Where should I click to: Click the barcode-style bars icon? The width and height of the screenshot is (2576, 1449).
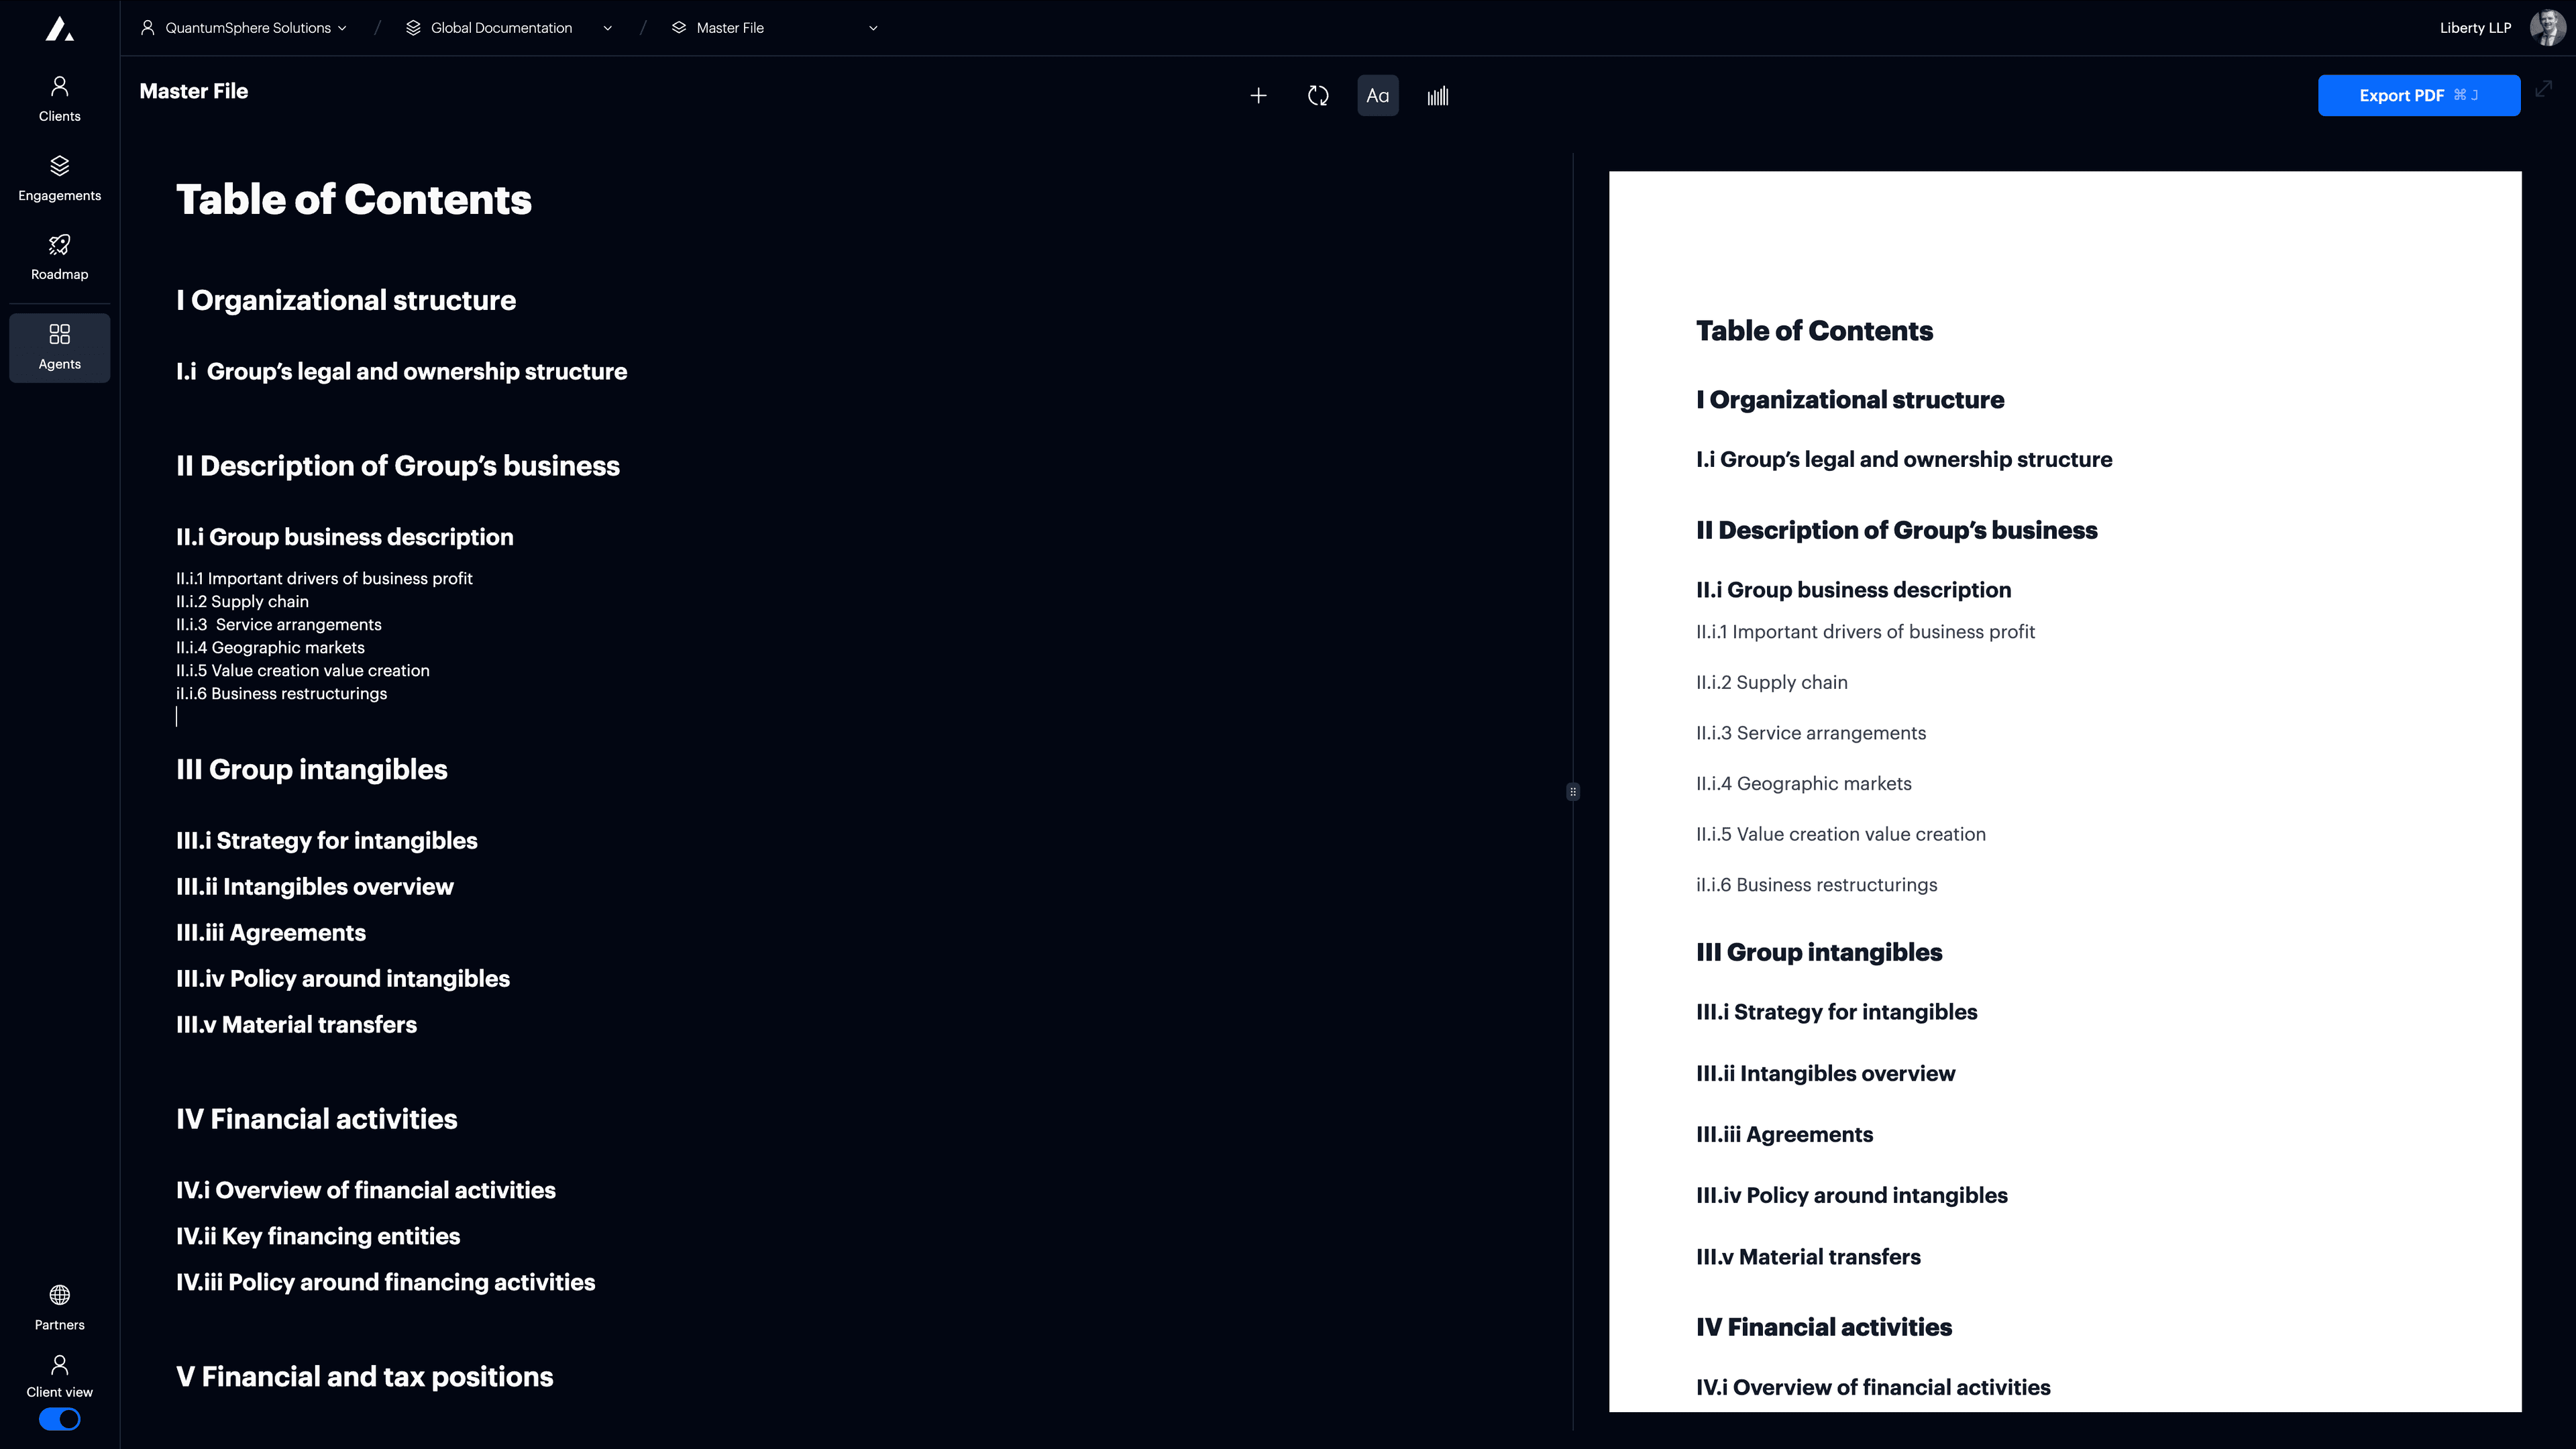click(x=1437, y=96)
